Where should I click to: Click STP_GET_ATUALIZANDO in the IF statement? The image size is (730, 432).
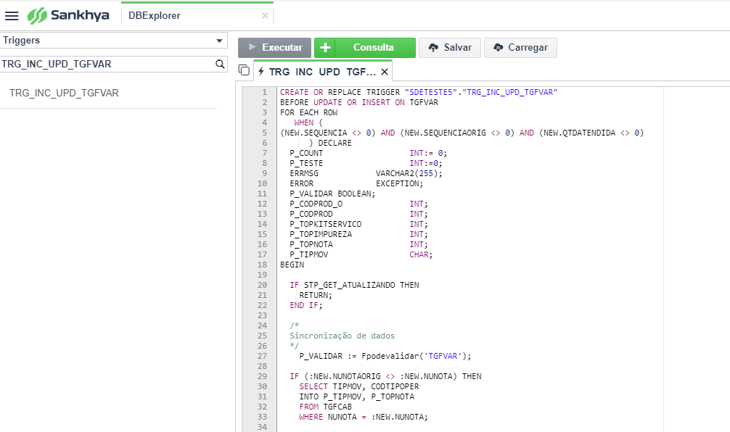click(350, 285)
